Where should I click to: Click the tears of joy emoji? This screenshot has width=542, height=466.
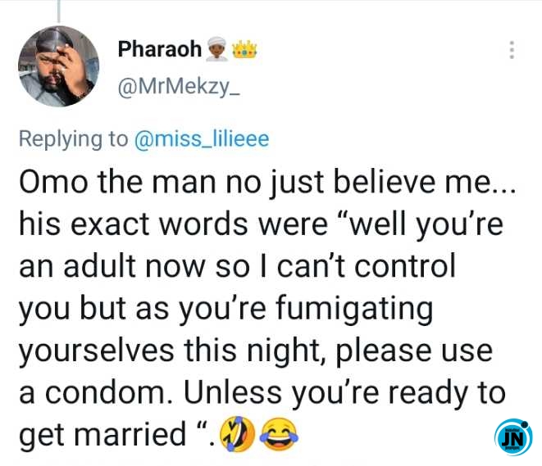coord(280,434)
